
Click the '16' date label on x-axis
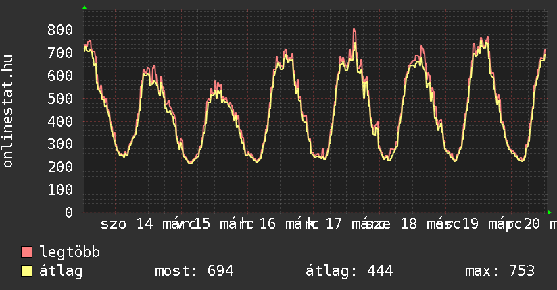click(268, 224)
